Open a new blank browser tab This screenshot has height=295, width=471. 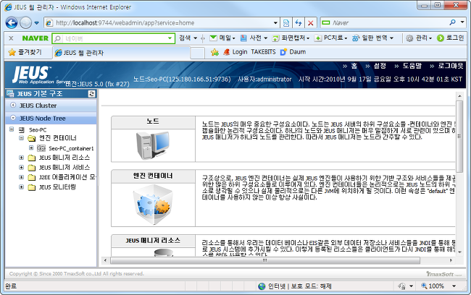(x=197, y=53)
